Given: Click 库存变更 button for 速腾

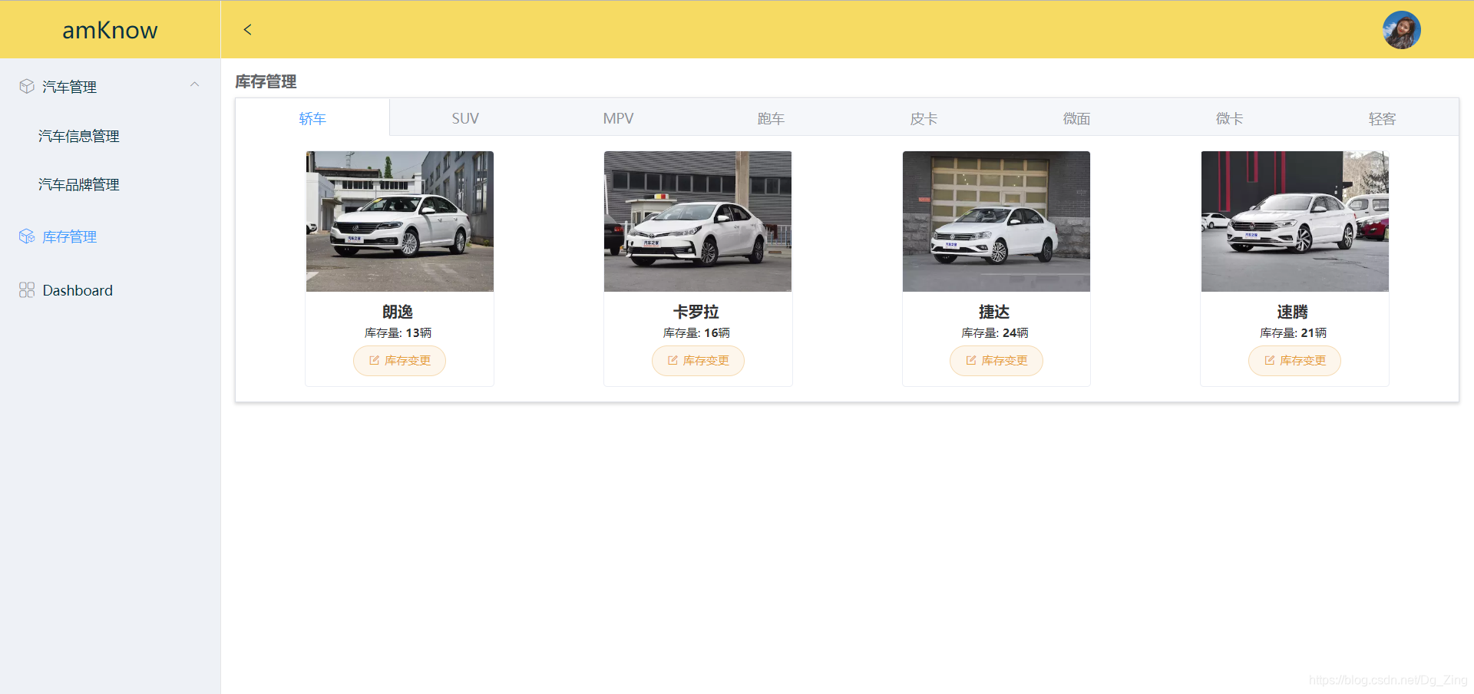Looking at the screenshot, I should [x=1294, y=361].
